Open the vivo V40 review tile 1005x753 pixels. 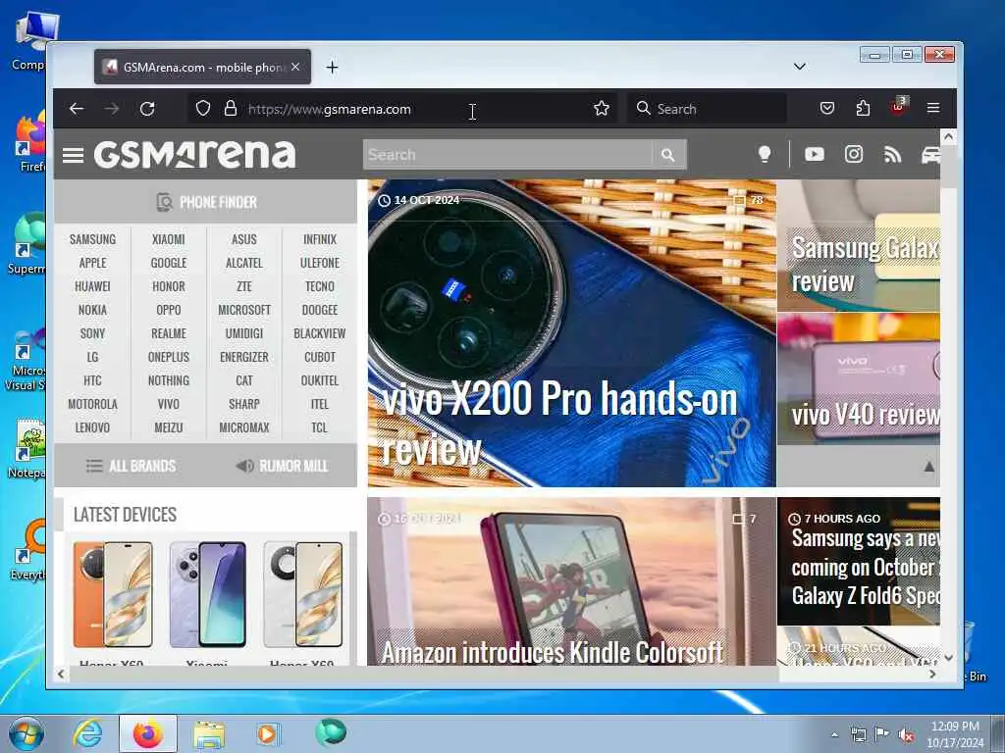coord(859,379)
